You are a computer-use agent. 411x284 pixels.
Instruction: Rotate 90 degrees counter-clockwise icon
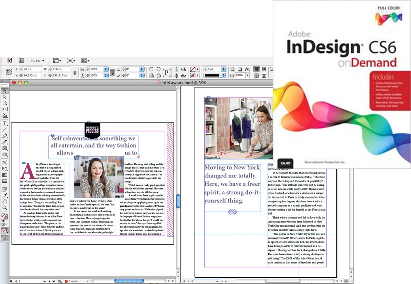tap(158, 69)
